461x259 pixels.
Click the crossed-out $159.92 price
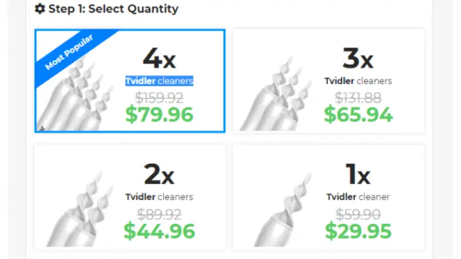click(x=159, y=96)
